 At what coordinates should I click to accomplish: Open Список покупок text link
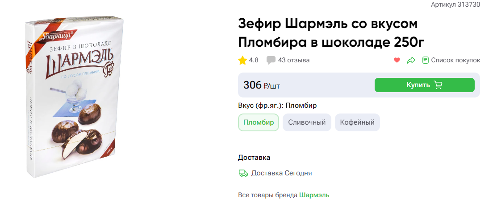[455, 60]
